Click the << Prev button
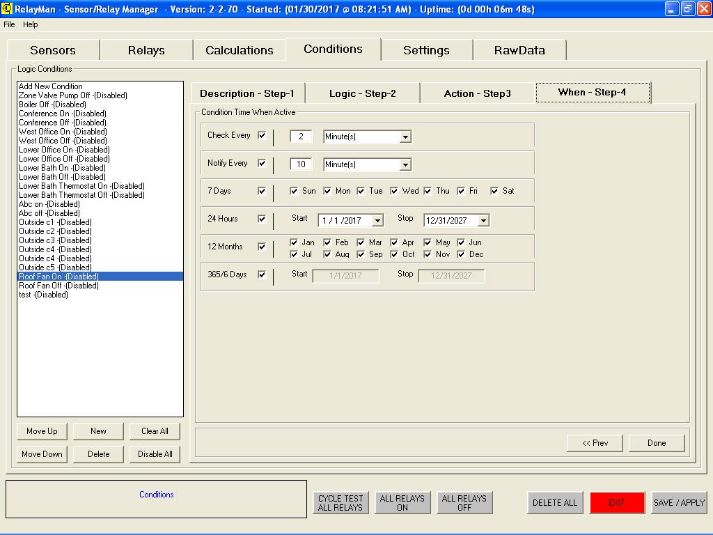The height and width of the screenshot is (535, 713). pyautogui.click(x=595, y=443)
